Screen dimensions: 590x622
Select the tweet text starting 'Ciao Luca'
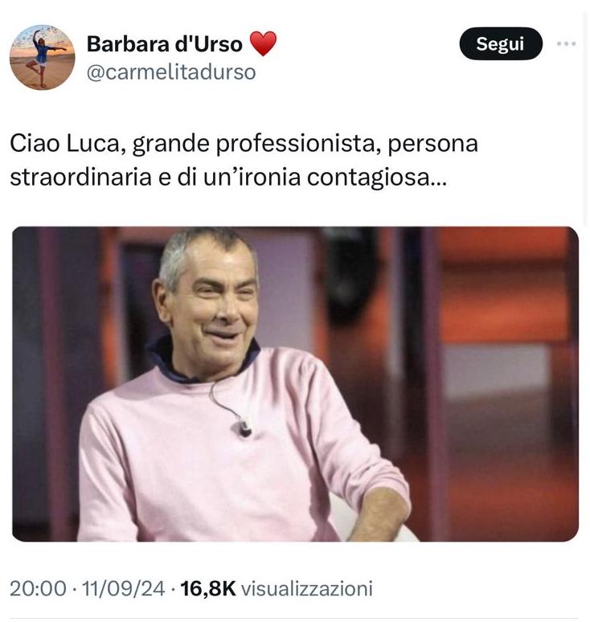coord(244,160)
